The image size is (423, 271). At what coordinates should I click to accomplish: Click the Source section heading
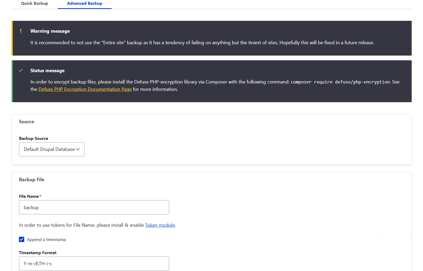click(26, 121)
